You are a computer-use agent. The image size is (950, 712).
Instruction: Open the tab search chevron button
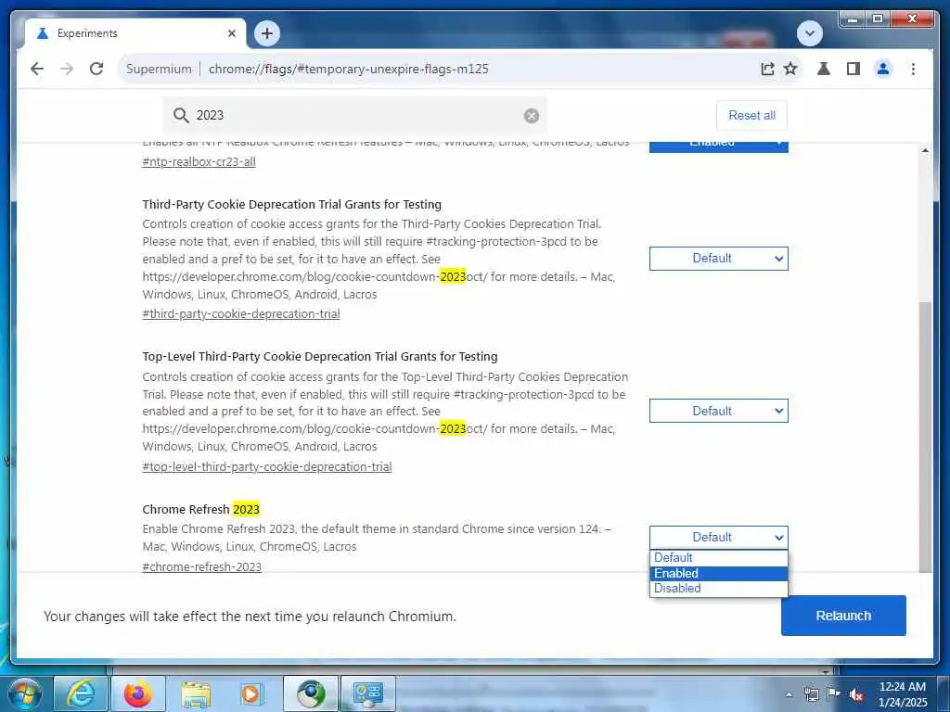tap(809, 33)
